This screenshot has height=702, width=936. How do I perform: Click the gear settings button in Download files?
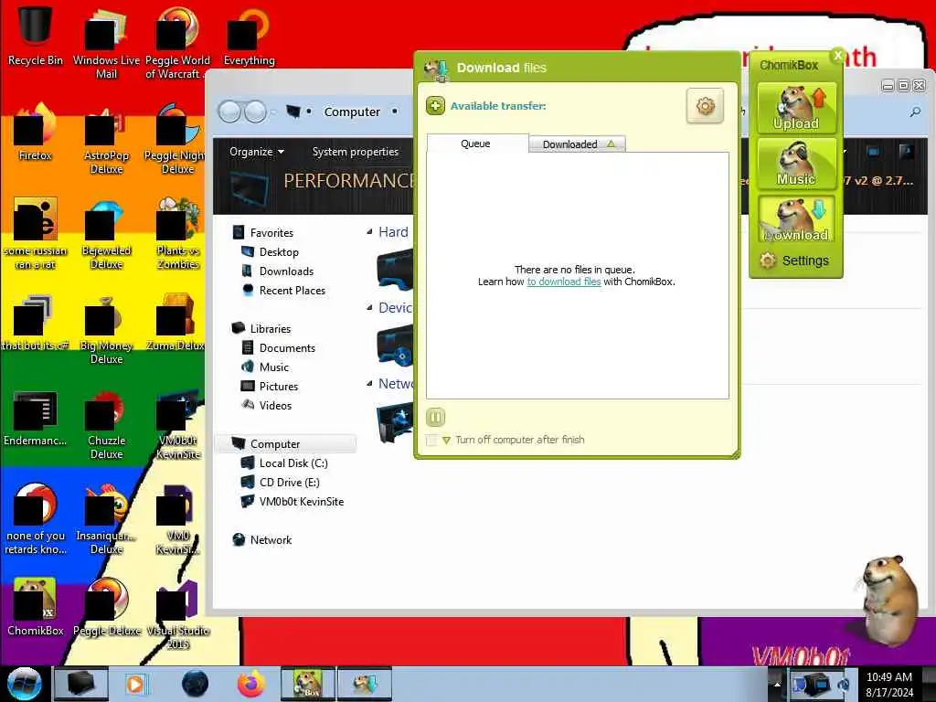[x=705, y=106]
